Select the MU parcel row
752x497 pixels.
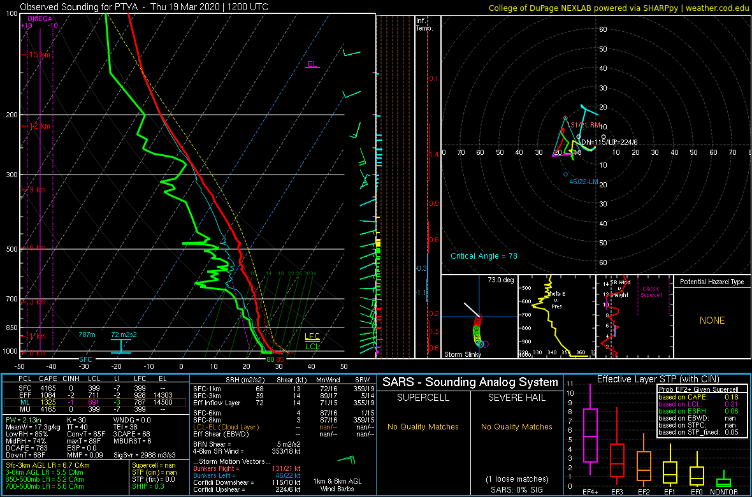[x=95, y=410]
